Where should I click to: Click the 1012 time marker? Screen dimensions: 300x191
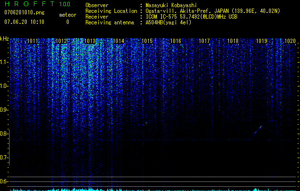click(x=62, y=41)
